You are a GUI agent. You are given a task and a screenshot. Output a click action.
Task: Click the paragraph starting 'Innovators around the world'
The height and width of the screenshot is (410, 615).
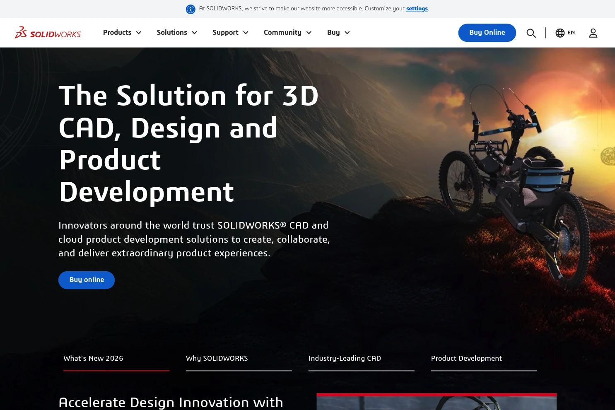click(194, 239)
